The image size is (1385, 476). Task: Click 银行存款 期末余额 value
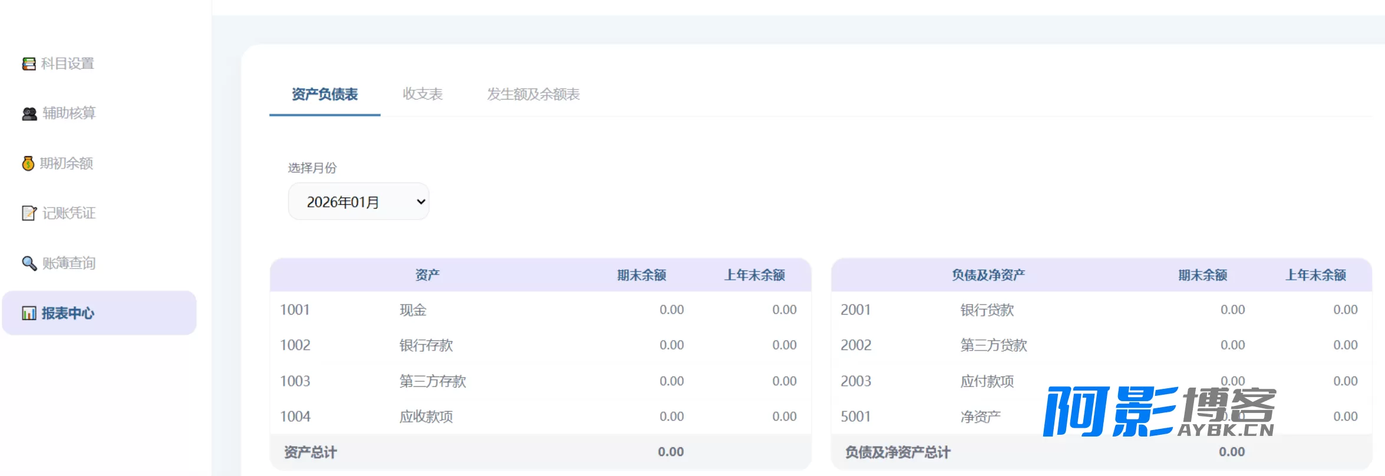tap(672, 345)
